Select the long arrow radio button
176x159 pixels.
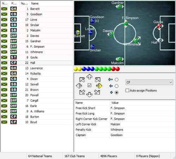click(x=117, y=79)
